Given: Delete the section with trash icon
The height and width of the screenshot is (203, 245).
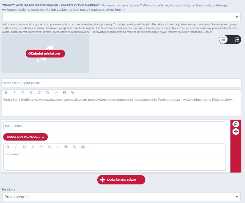Looking at the screenshot, I should [x=236, y=124].
